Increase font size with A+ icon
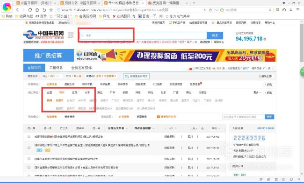This screenshot has width=304, height=183. [x=195, y=128]
